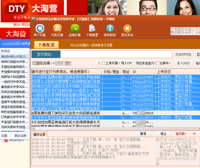Click into the 宝贝地址 input field
This screenshot has height=168, width=200.
click(116, 54)
